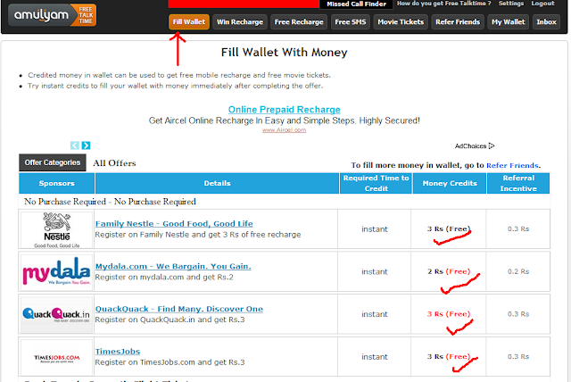Viewport: 571px width, 382px height.
Task: Open Refer Friends tab in navigation
Action: [458, 21]
